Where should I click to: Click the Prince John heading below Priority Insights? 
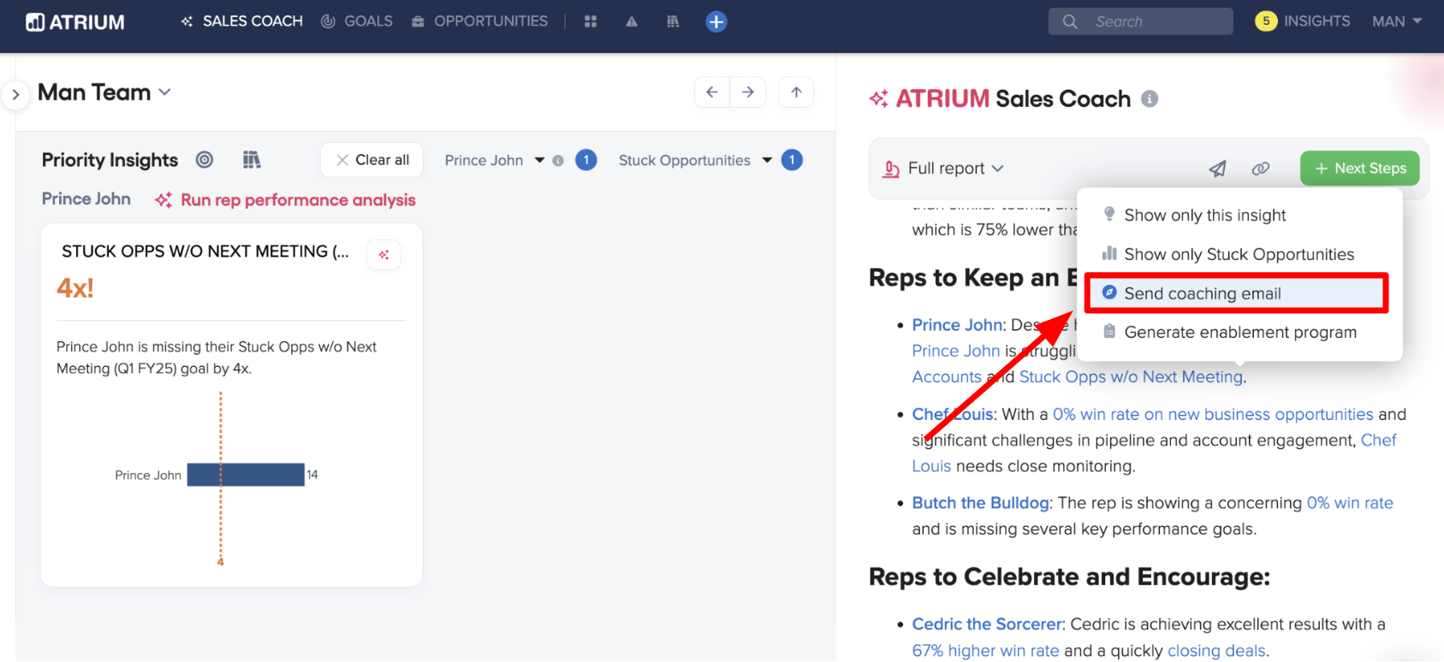point(86,199)
